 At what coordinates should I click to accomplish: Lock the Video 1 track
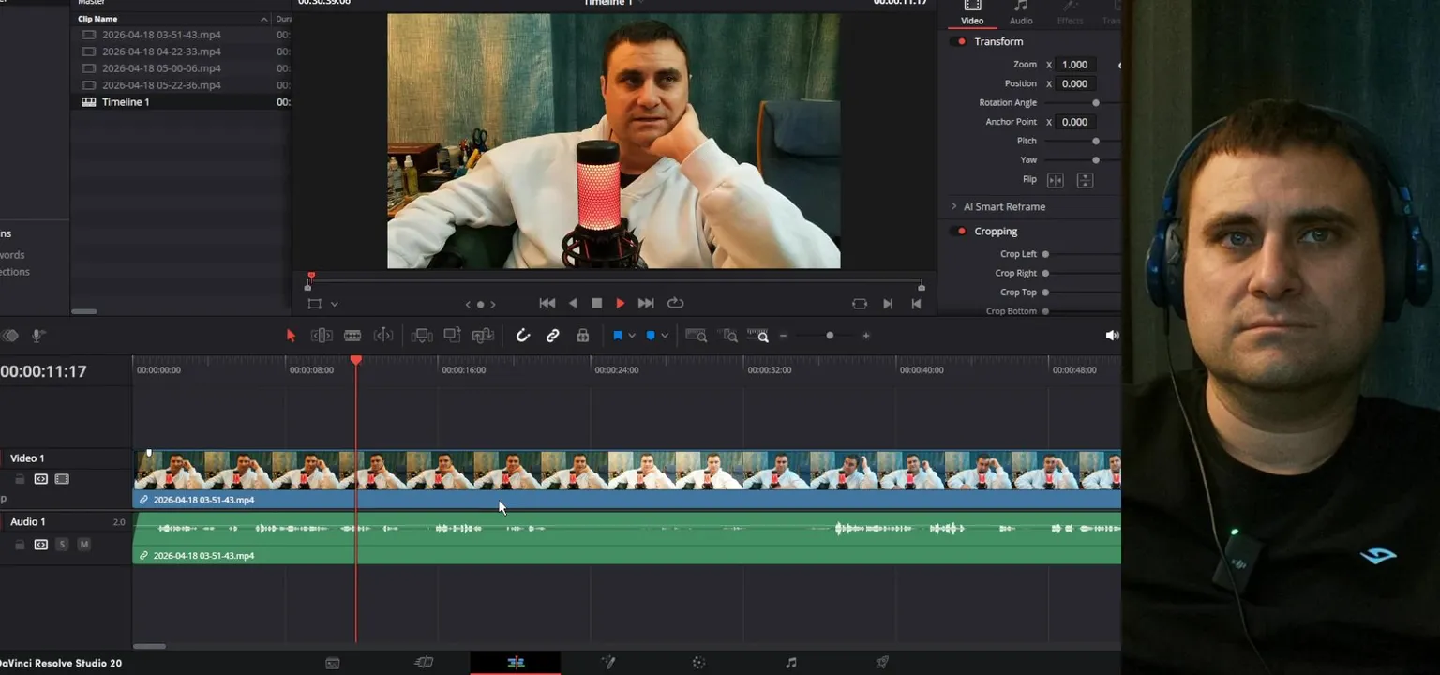[x=20, y=479]
